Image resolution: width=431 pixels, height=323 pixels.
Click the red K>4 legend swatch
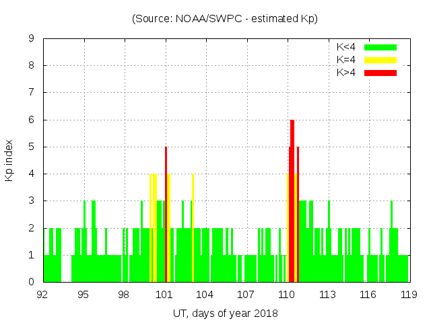pos(380,72)
